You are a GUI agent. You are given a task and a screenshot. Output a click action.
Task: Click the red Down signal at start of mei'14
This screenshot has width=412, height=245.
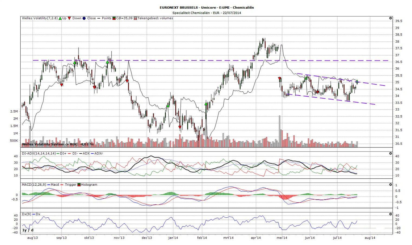280,79
